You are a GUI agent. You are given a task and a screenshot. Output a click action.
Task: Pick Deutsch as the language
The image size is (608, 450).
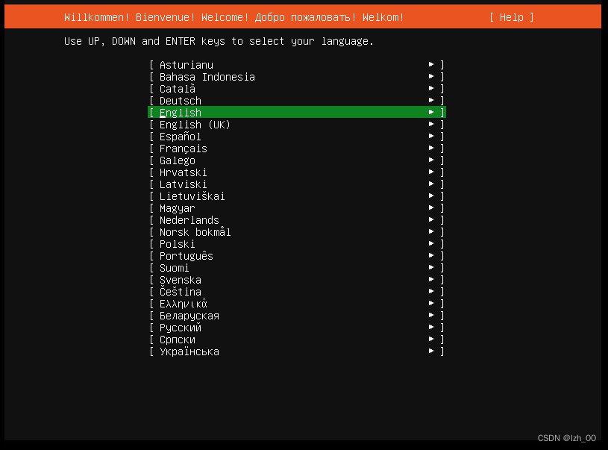coord(297,101)
